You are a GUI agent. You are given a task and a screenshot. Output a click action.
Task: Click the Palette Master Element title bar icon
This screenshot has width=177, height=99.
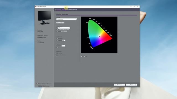(x=36, y=7)
